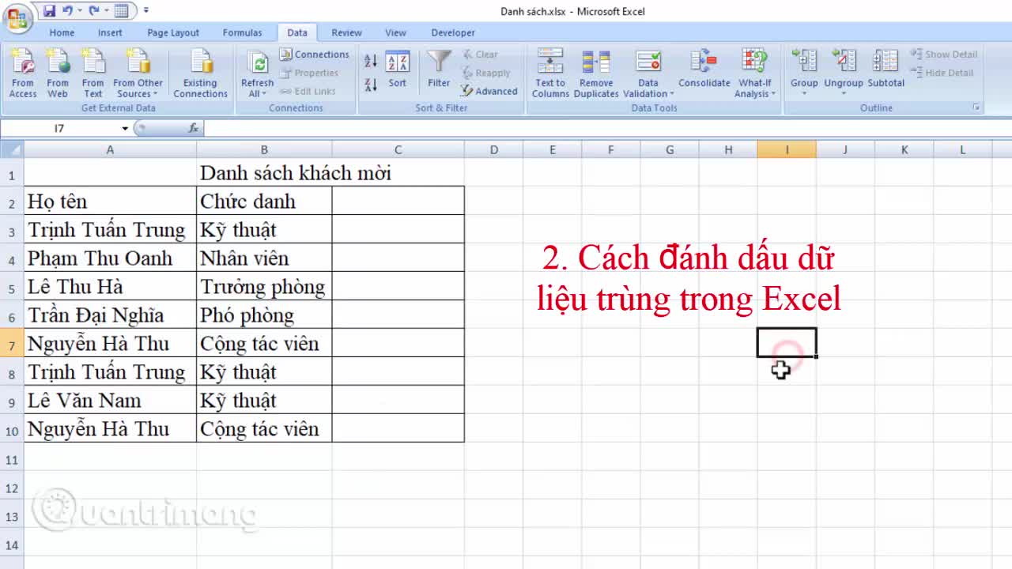
Task: Select Trịnh Tuấn Trung in row 8
Action: coord(110,372)
